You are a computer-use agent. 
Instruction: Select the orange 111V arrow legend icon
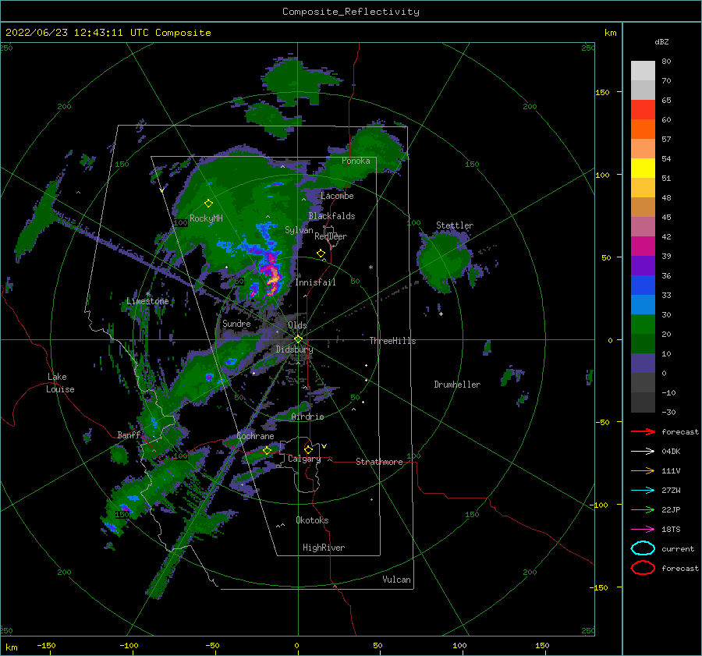point(643,470)
